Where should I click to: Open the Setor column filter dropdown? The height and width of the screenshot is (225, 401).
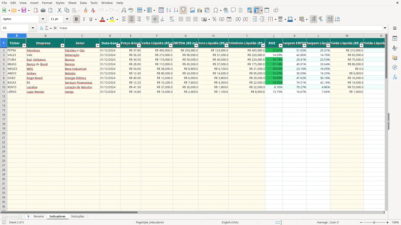pos(98,45)
